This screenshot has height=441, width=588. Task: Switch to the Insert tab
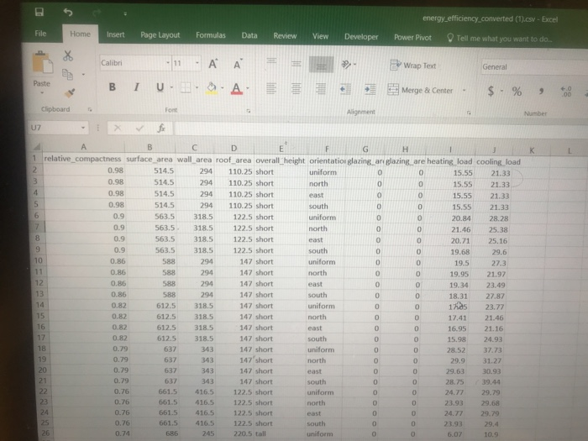pyautogui.click(x=116, y=34)
